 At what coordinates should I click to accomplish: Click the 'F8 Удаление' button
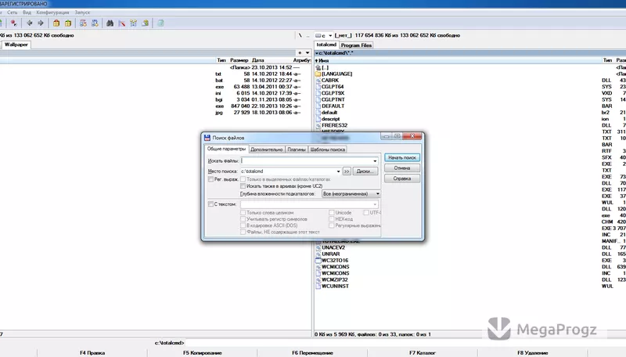tap(533, 352)
